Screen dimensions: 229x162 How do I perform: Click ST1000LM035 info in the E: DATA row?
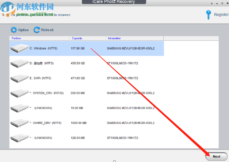(122, 78)
